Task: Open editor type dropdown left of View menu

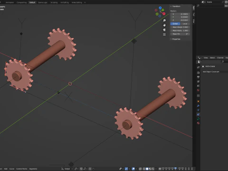Action: click(x=199, y=57)
